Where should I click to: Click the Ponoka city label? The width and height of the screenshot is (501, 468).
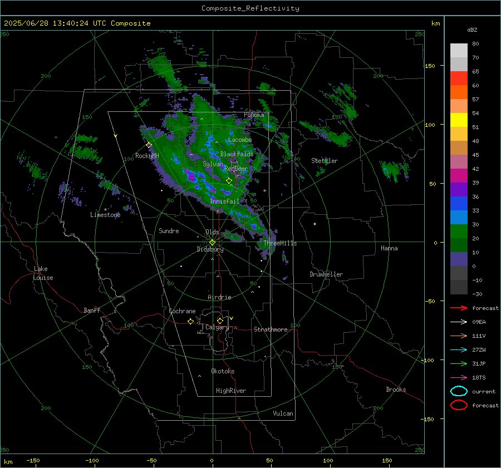pos(254,115)
